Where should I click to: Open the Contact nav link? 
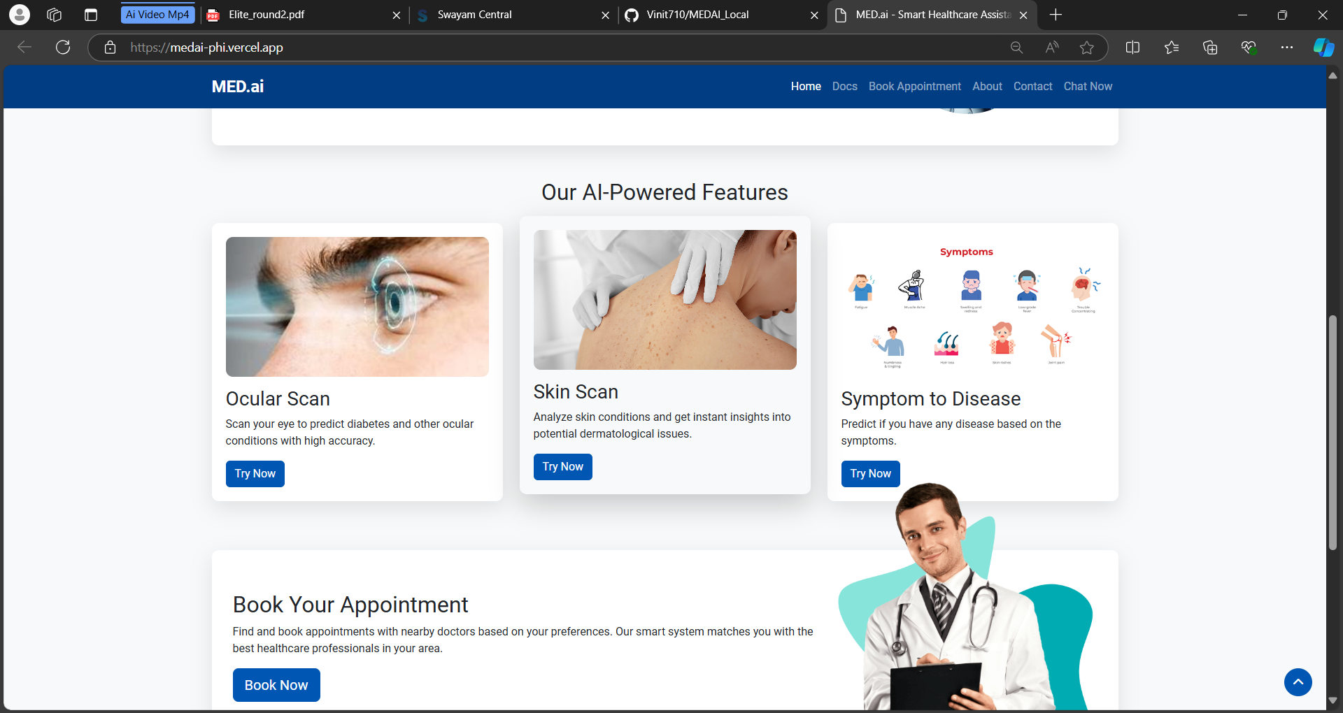[1032, 86]
